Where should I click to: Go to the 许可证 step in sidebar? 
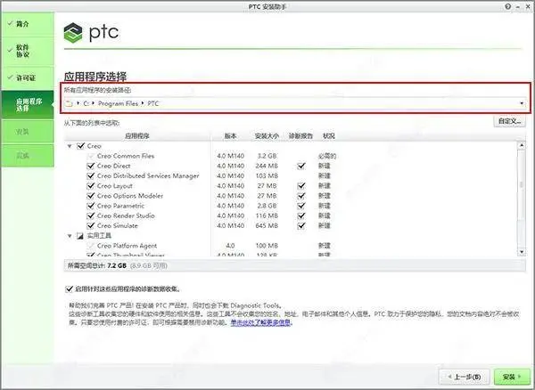28,78
